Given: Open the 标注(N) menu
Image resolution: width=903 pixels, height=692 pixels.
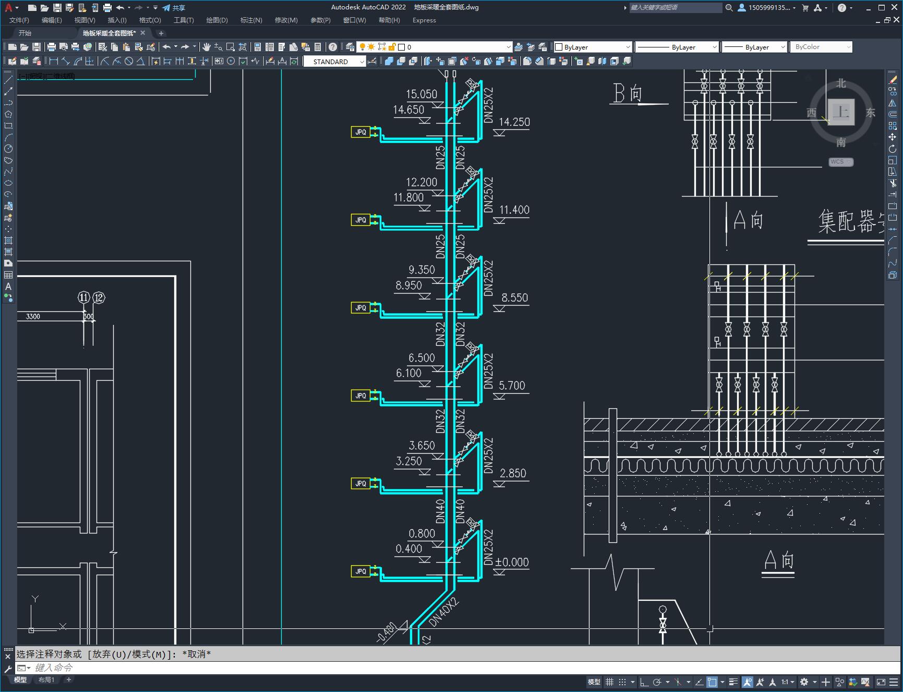Looking at the screenshot, I should coord(251,20).
